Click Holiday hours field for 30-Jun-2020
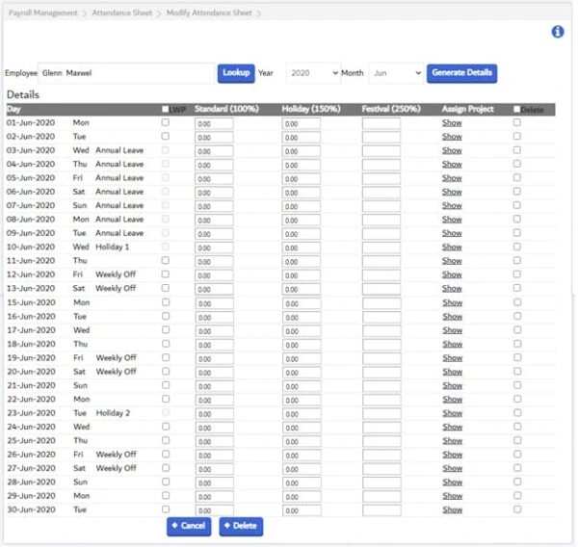This screenshot has height=547, width=578. point(302,510)
